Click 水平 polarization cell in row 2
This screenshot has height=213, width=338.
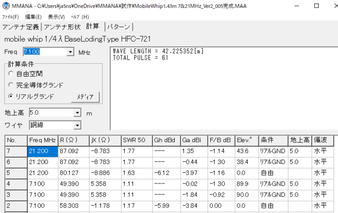point(323,206)
